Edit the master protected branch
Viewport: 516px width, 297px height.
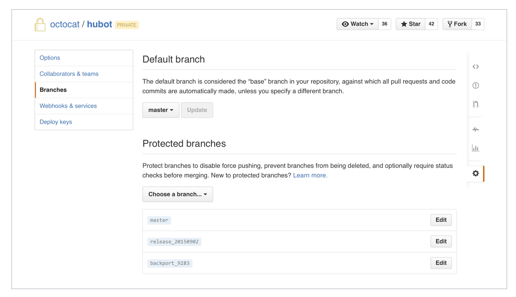pyautogui.click(x=441, y=220)
